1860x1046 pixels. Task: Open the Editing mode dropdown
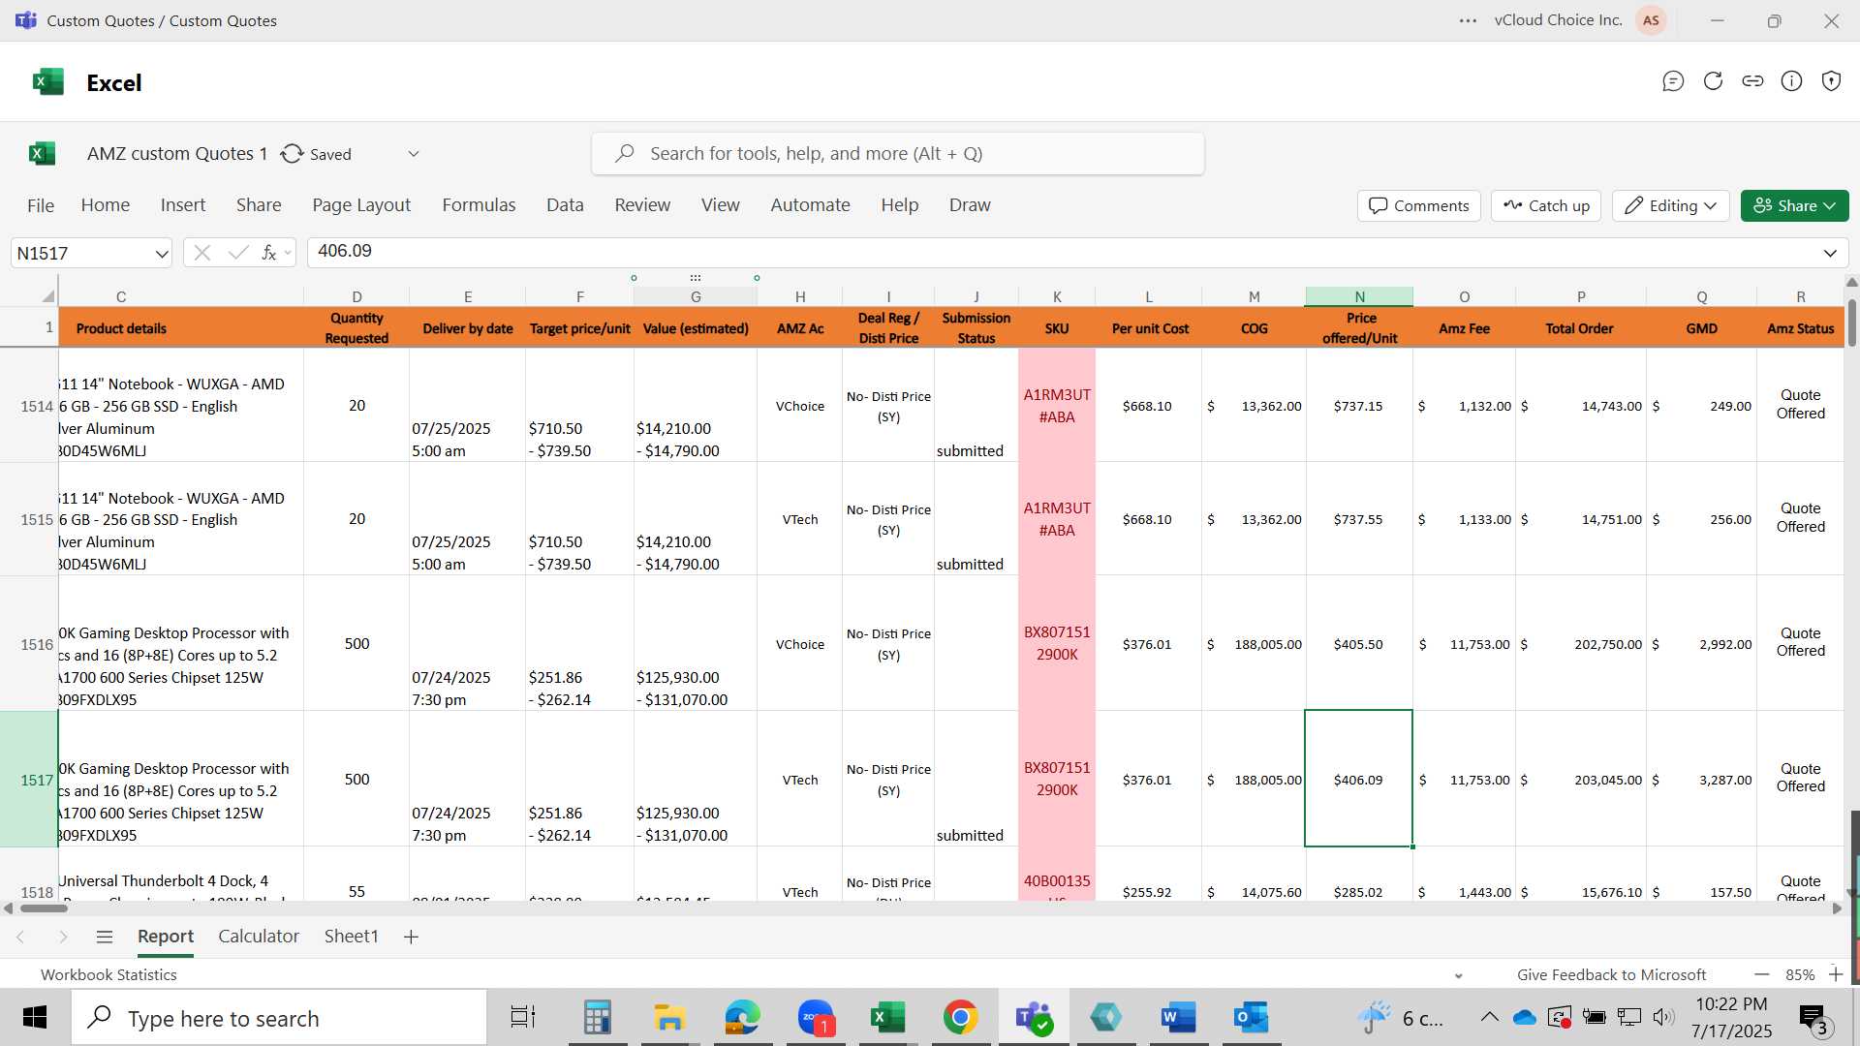1671,205
